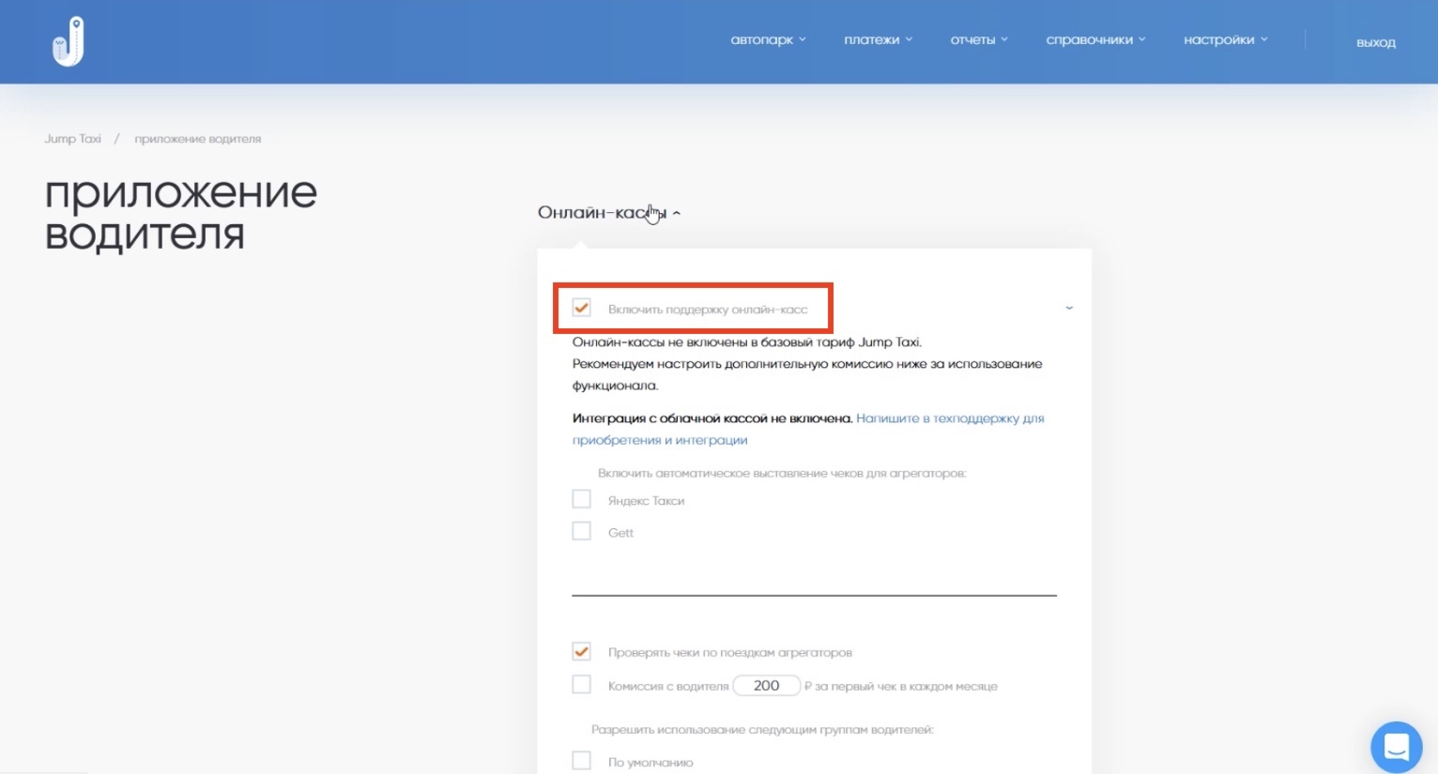The image size is (1438, 774).
Task: Open the support chat widget
Action: [1396, 747]
